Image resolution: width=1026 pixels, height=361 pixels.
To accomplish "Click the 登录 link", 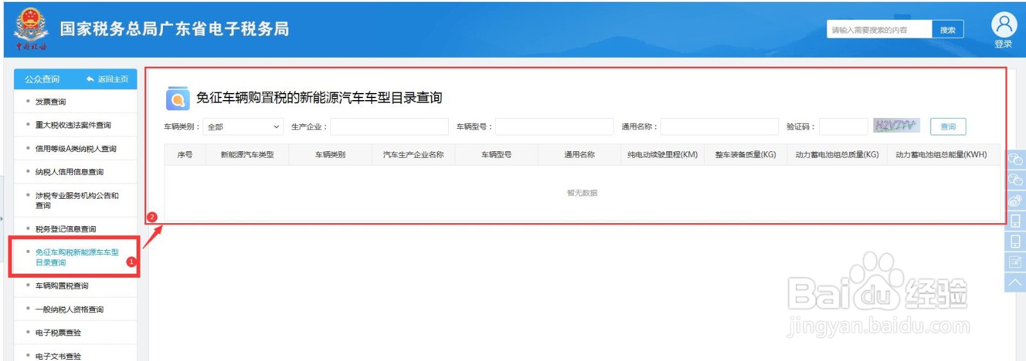I will [1004, 44].
